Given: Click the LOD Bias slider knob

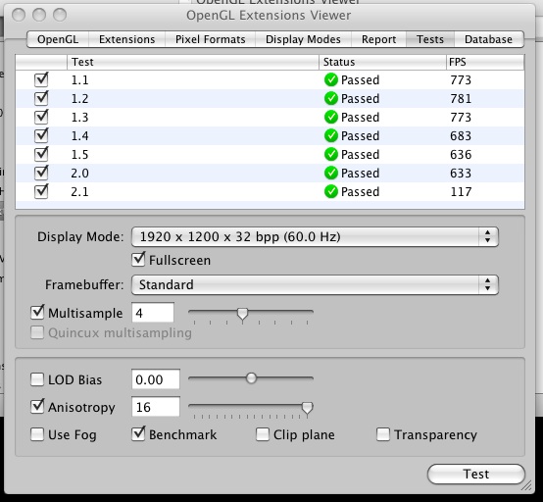Looking at the screenshot, I should pyautogui.click(x=251, y=378).
